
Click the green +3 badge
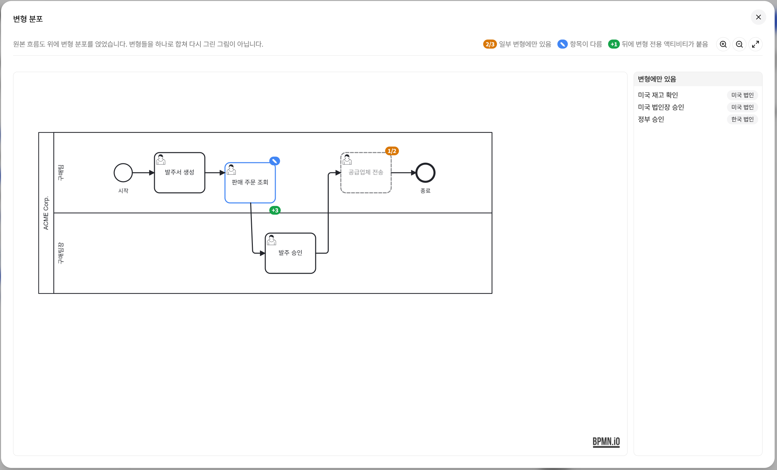pos(275,210)
